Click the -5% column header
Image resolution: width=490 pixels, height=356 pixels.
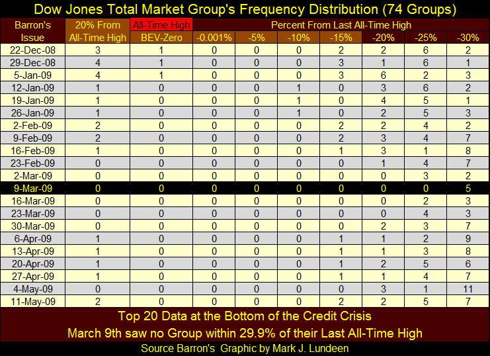255,38
